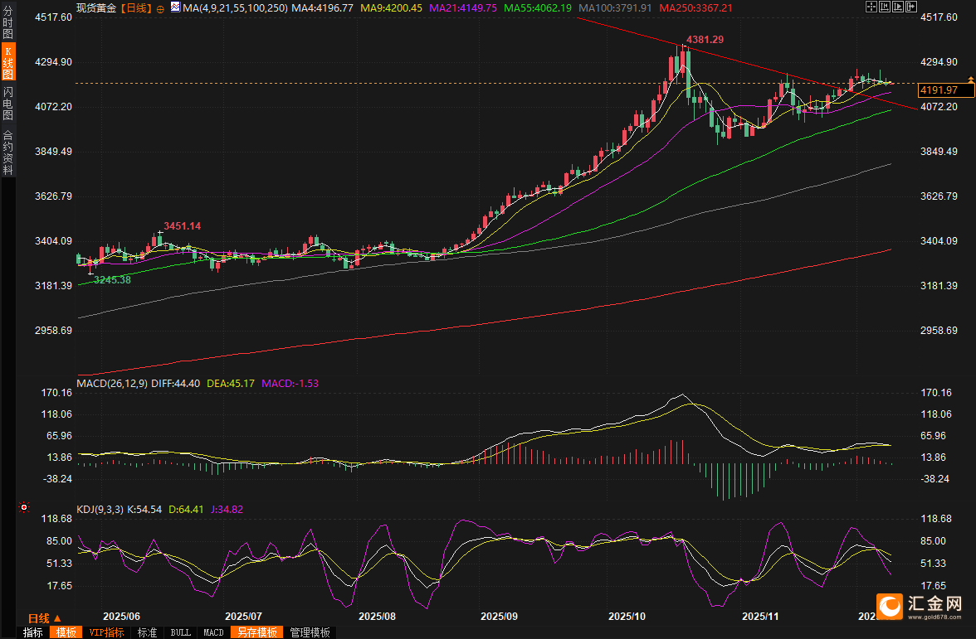Click the DEA:45.17 value
Image resolution: width=976 pixels, height=639 pixels.
point(231,384)
